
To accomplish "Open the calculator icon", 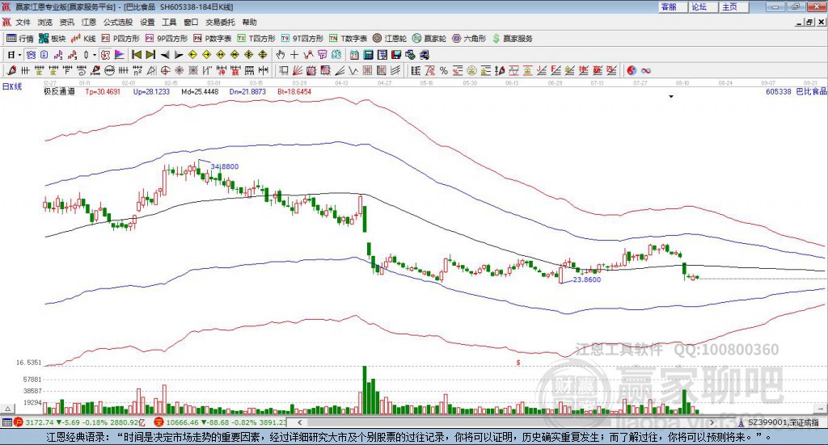I will click(368, 55).
